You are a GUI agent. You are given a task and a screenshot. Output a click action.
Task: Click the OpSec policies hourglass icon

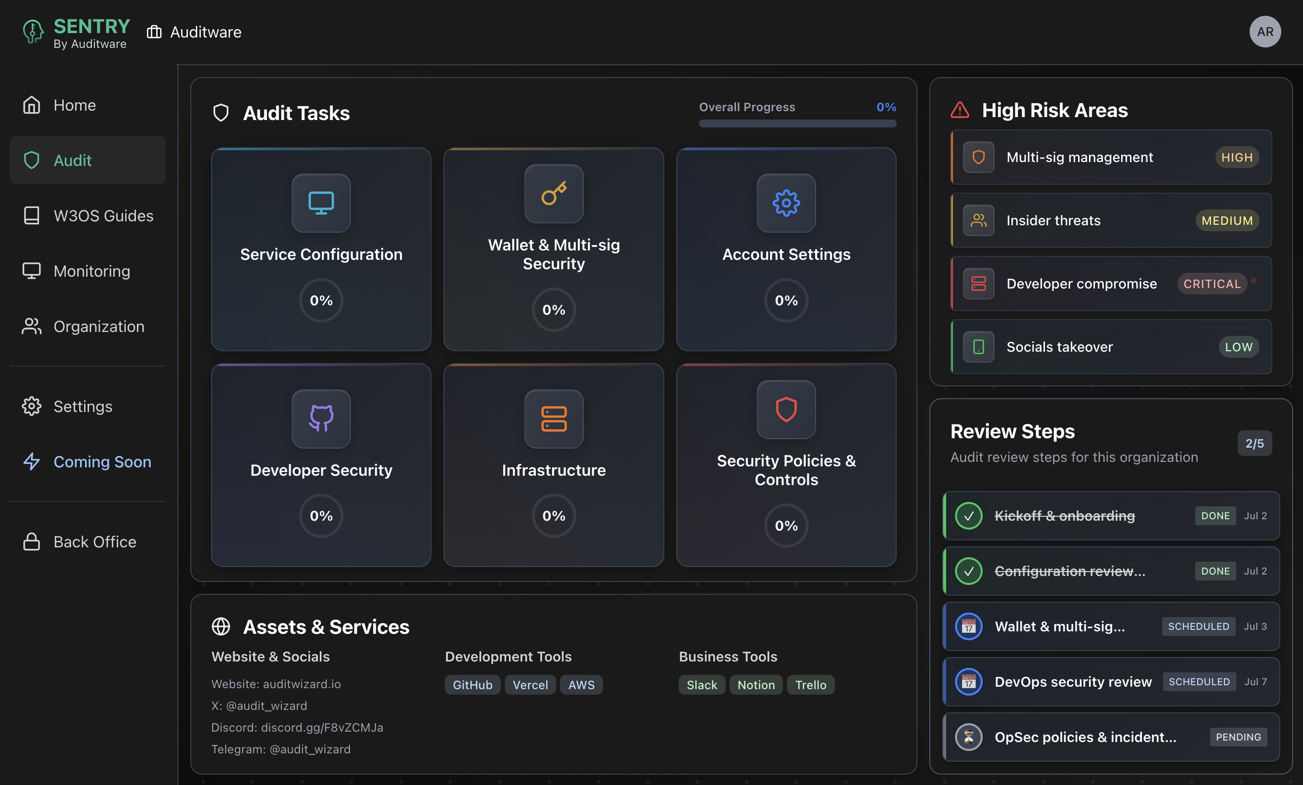pos(968,737)
